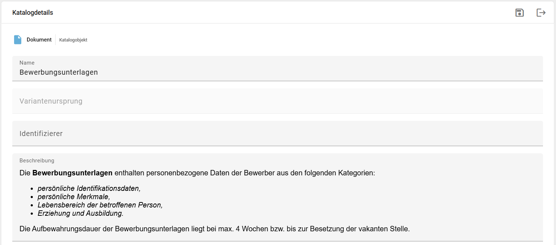The image size is (556, 245).
Task: Select the Lebensbereich der betroffenen Person item
Action: (100, 205)
